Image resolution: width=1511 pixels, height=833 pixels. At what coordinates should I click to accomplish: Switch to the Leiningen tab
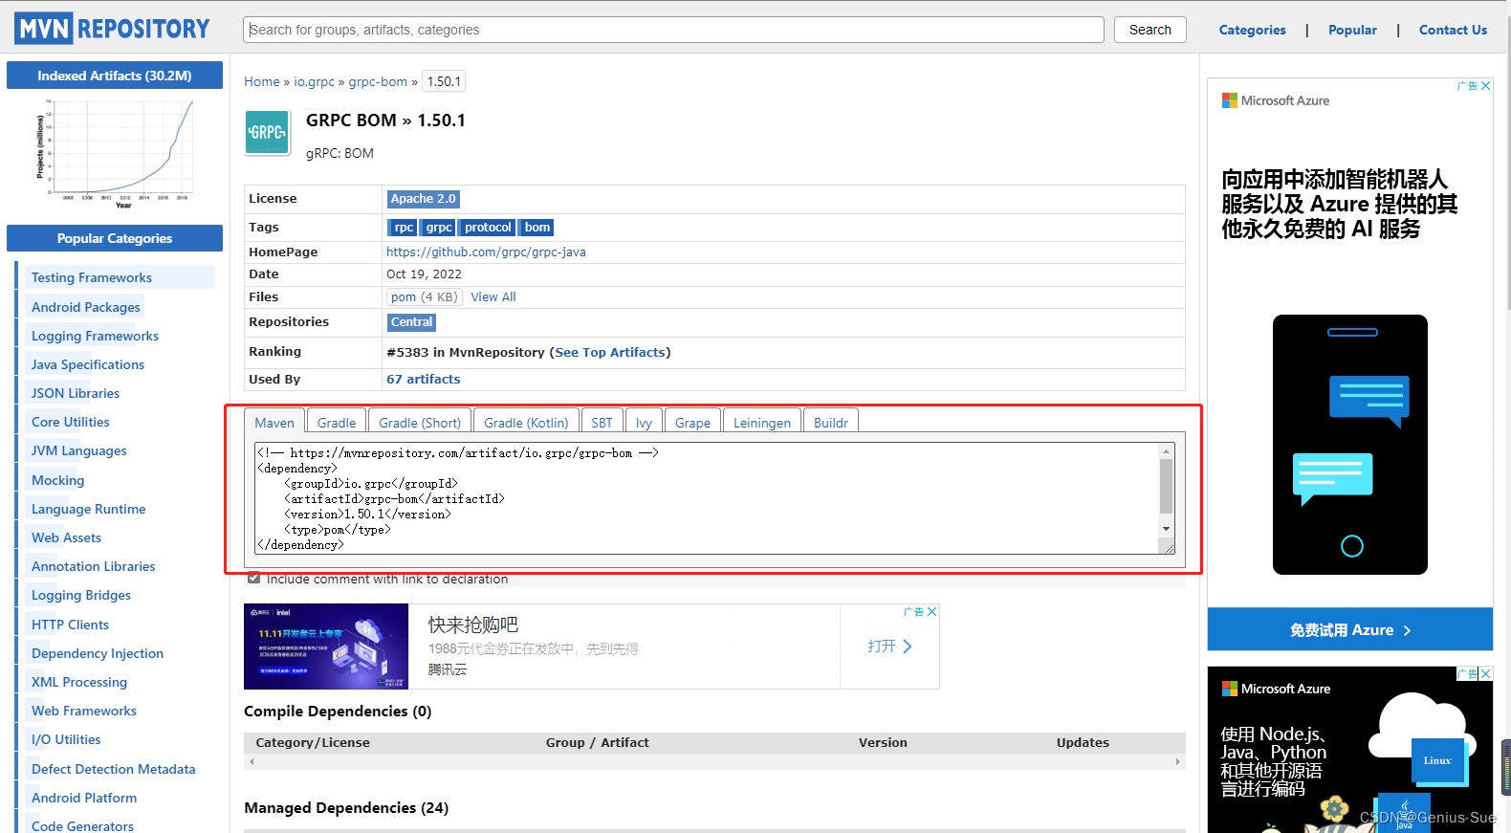[x=762, y=423]
